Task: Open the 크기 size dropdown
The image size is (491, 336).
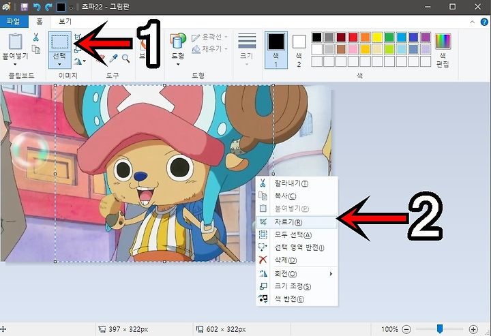Action: coord(247,65)
